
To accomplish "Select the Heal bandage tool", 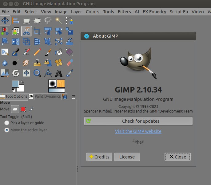I will 59,63.
